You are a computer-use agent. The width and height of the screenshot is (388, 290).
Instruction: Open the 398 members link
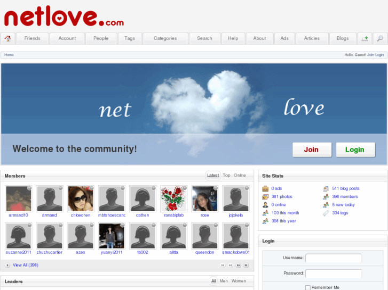click(345, 197)
